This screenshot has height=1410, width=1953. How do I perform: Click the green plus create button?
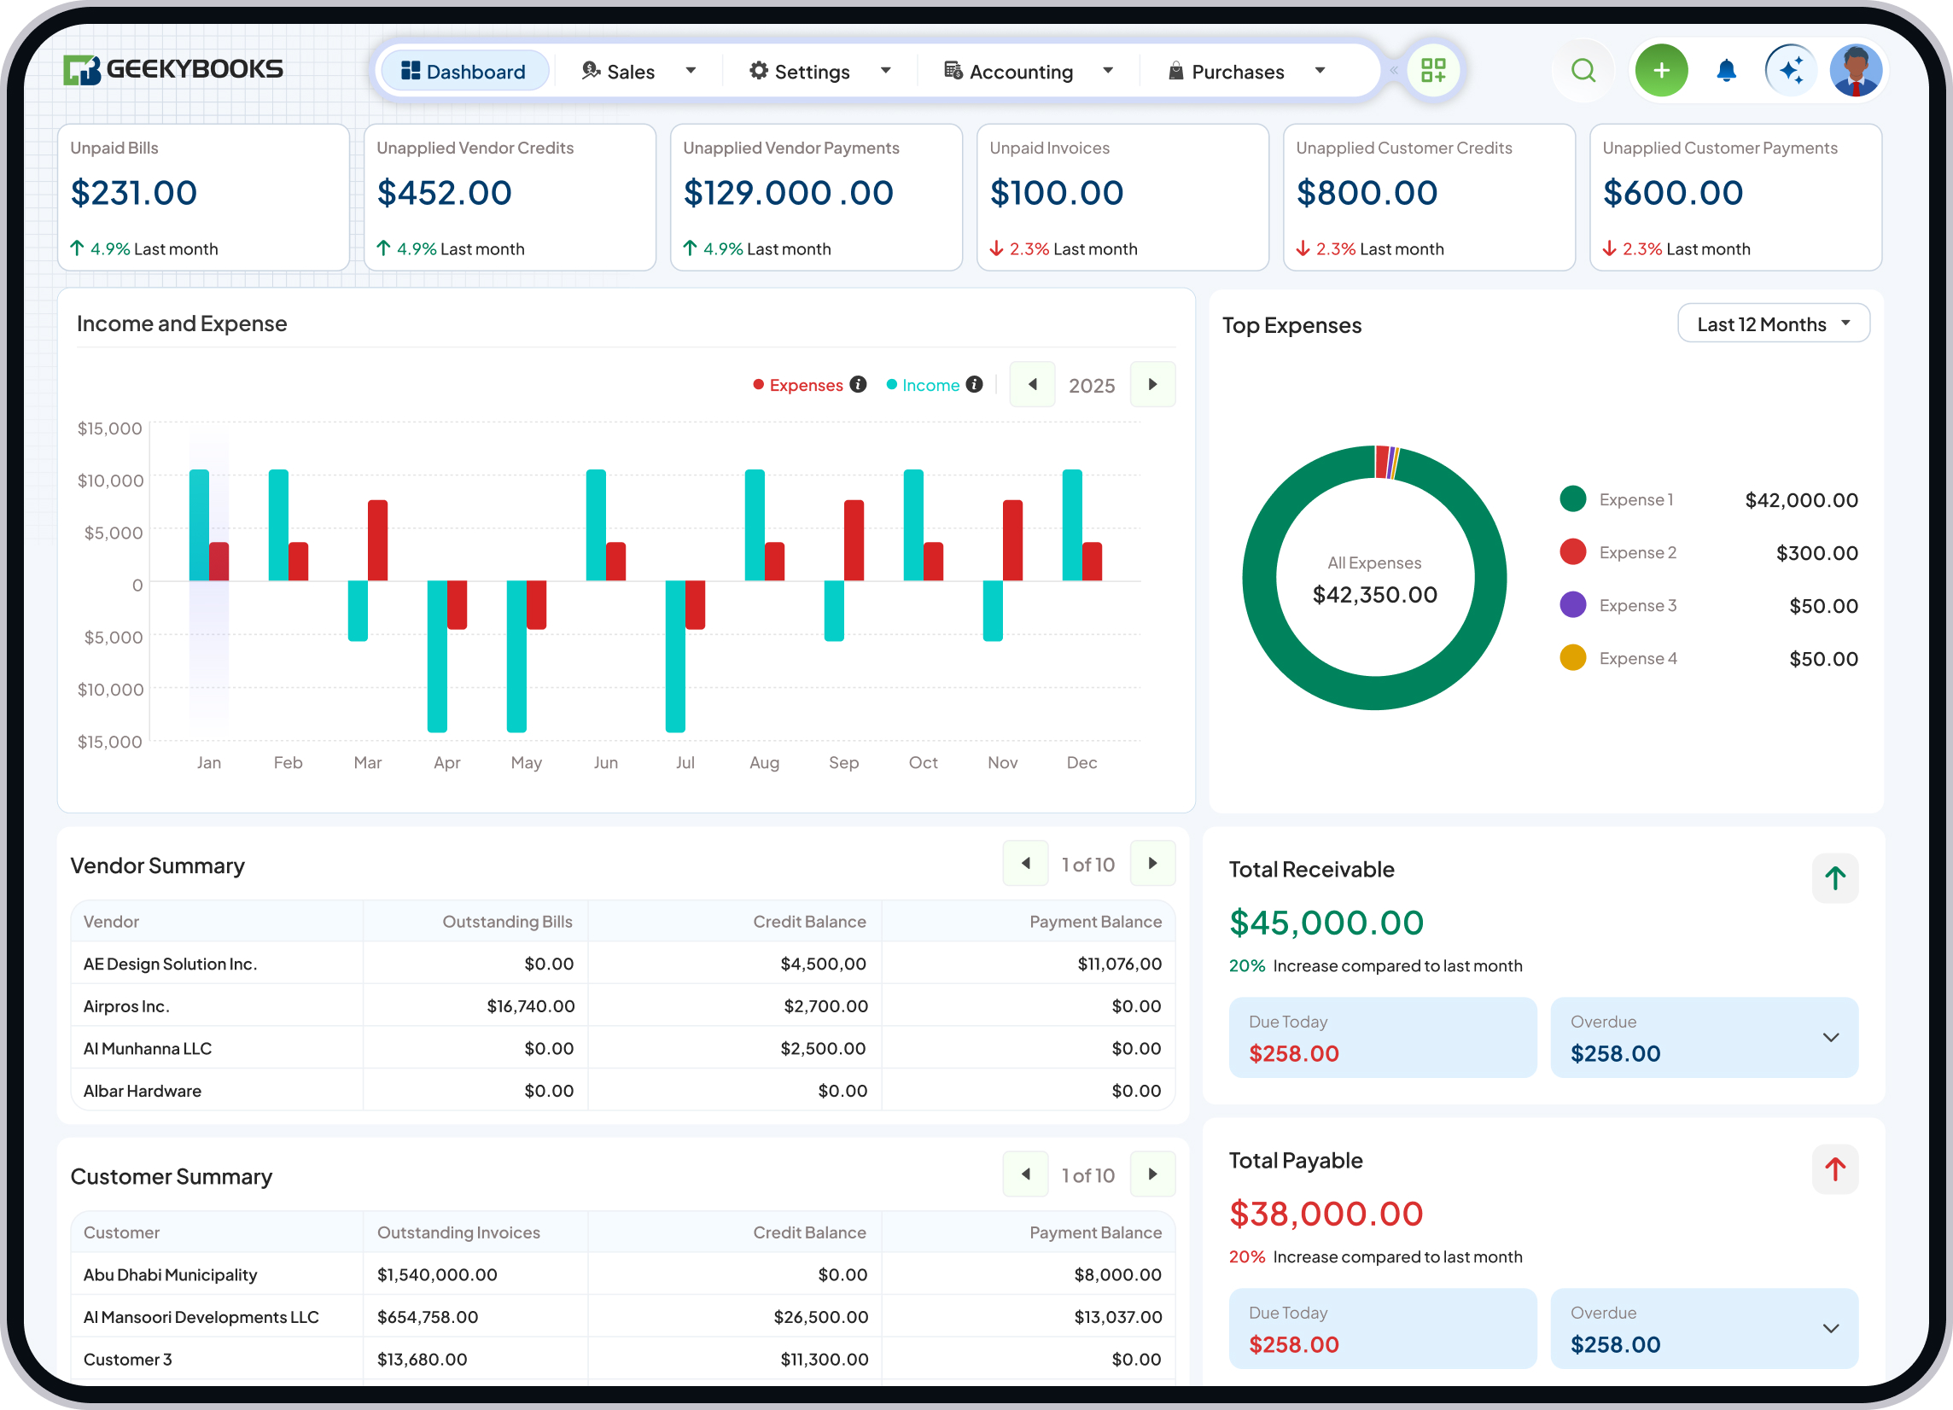click(1661, 70)
